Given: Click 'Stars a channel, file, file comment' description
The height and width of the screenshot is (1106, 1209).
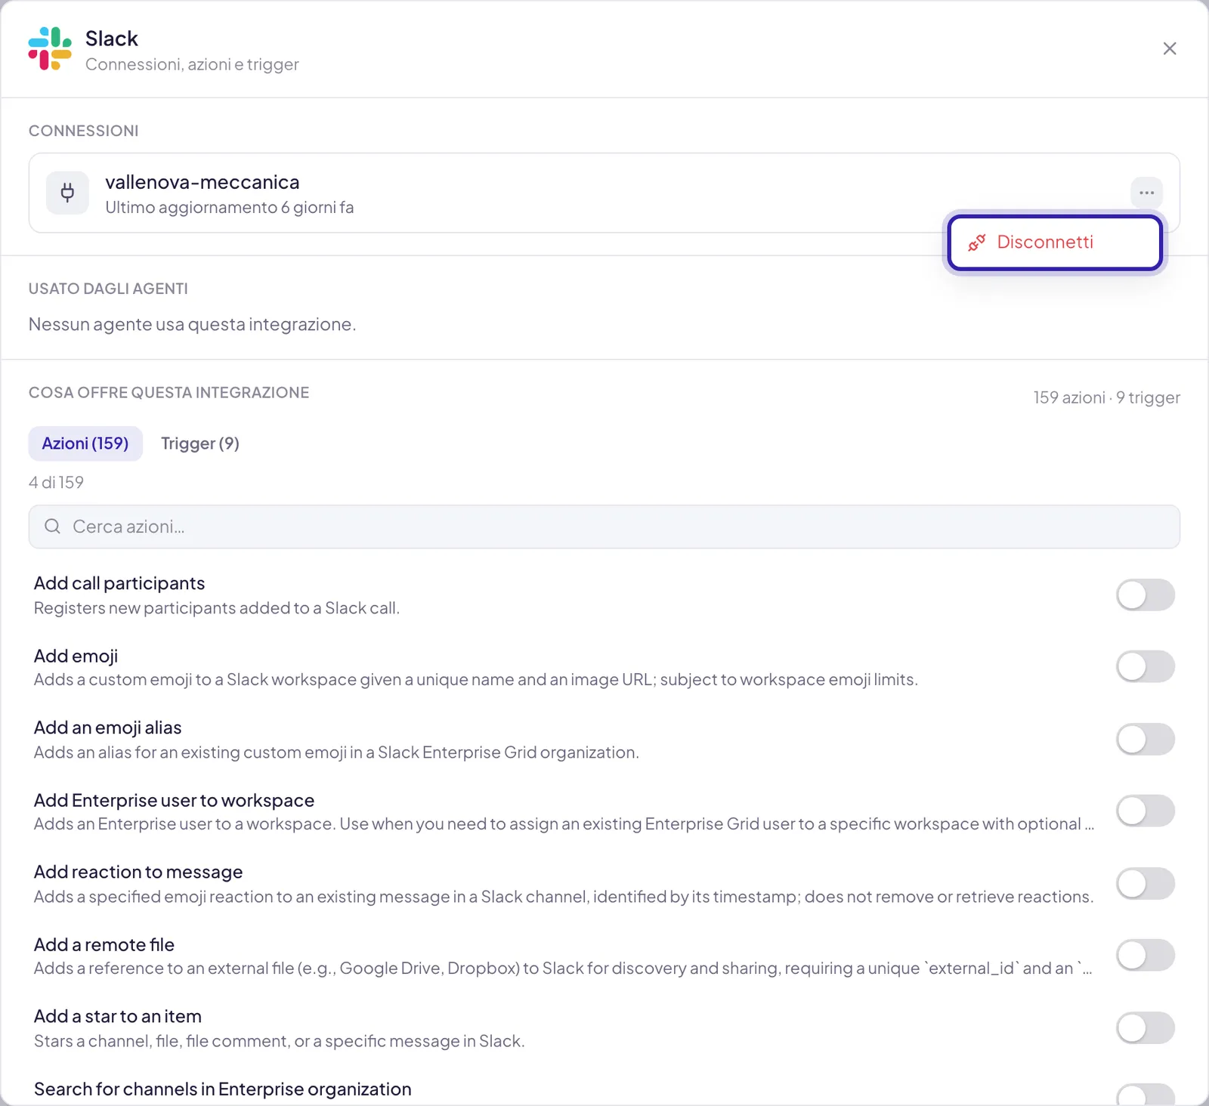Looking at the screenshot, I should (x=279, y=1041).
